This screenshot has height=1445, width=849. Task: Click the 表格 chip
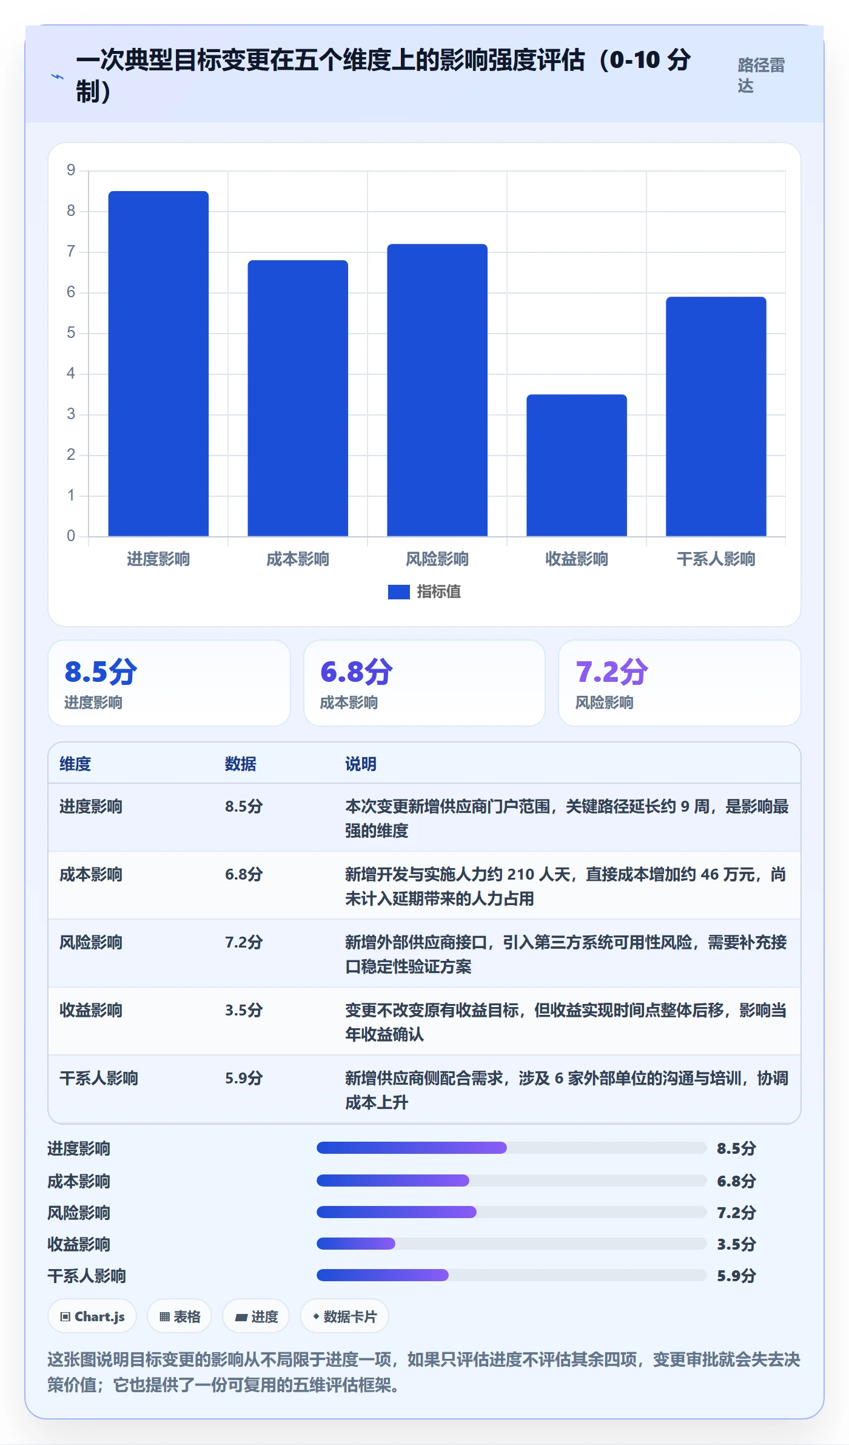coord(180,1316)
